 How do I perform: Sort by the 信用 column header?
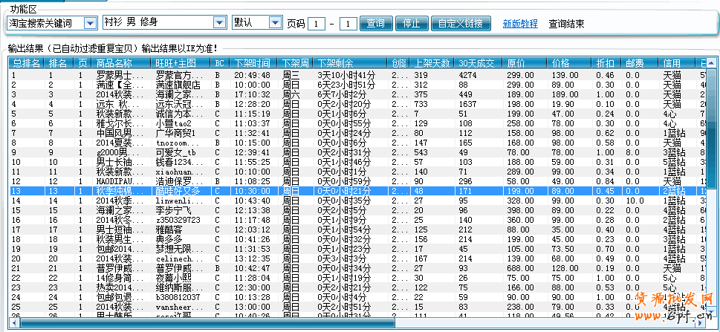pyautogui.click(x=672, y=63)
